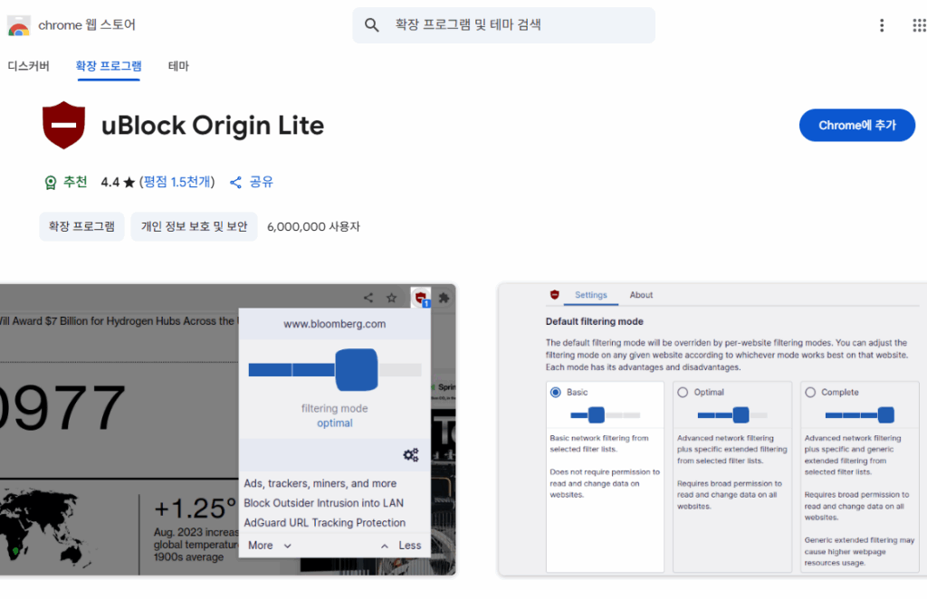Open the Google apps grid icon
Viewport: 927px width, 599px height.
click(920, 25)
